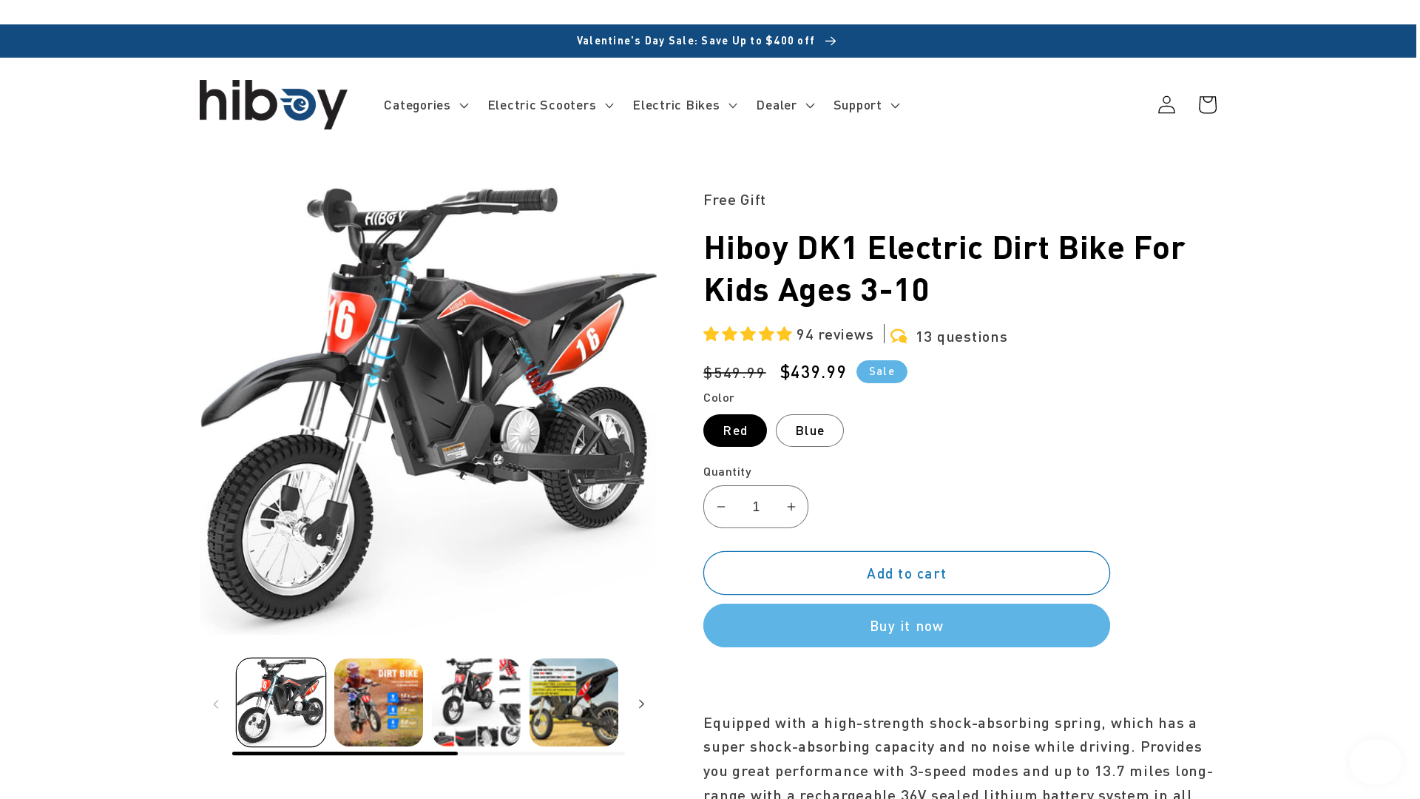Click the account login icon

coord(1166,104)
